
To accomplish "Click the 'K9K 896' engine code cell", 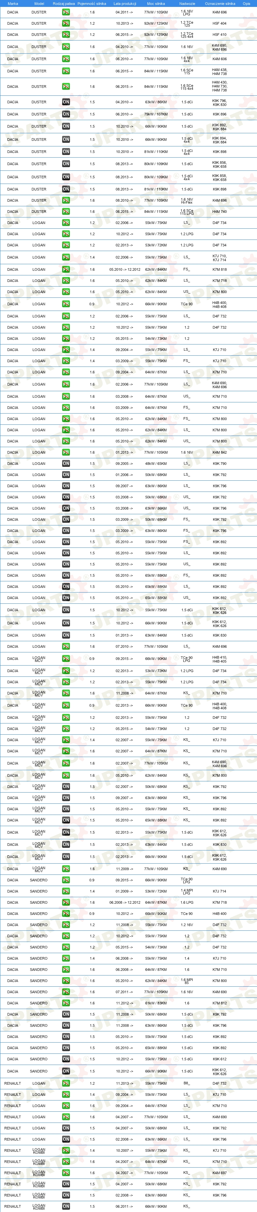I will click(x=220, y=114).
